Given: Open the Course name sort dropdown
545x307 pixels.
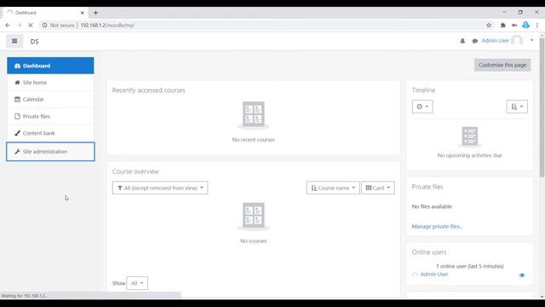Looking at the screenshot, I should 333,188.
